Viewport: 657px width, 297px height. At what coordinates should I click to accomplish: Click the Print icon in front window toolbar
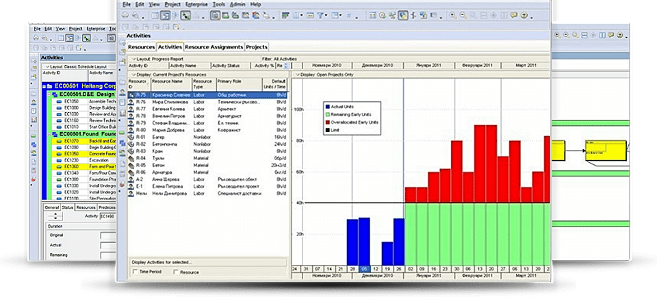(x=125, y=16)
